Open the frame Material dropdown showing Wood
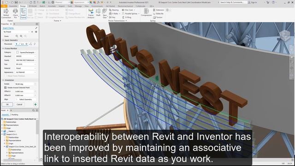Viewport: 295px width, 166px height. pos(26,68)
